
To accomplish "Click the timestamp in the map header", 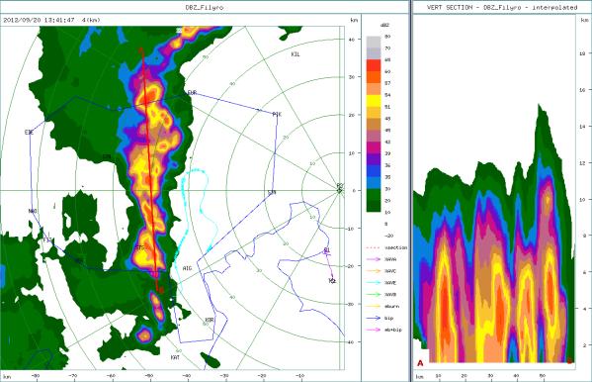I will (39, 20).
